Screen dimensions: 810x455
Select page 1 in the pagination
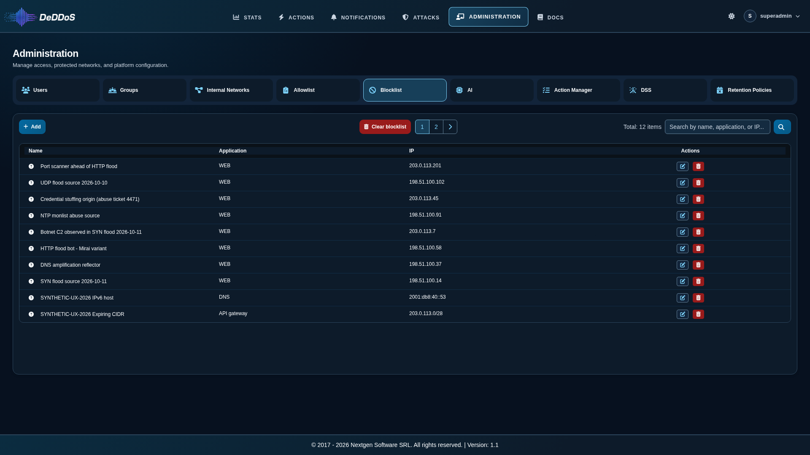(422, 127)
